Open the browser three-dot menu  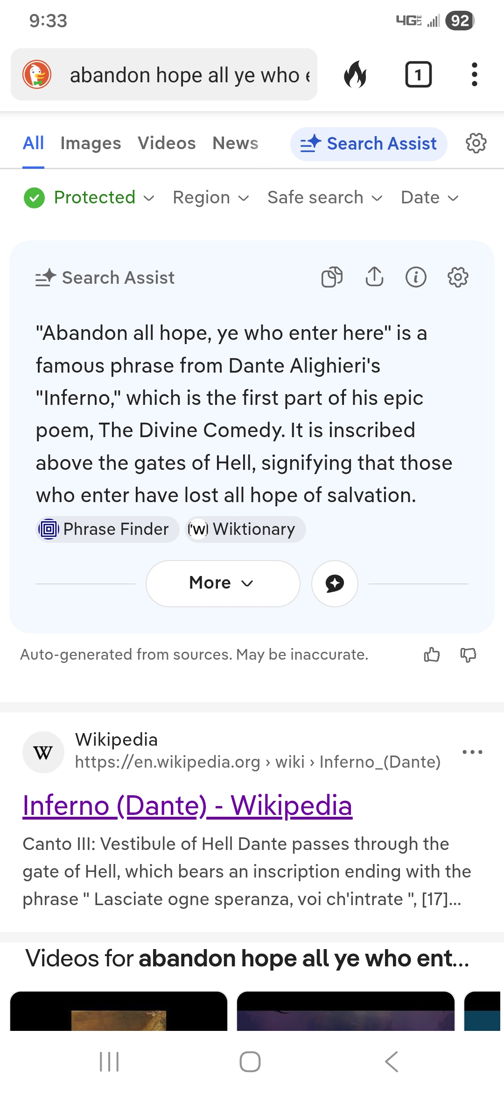tap(474, 75)
